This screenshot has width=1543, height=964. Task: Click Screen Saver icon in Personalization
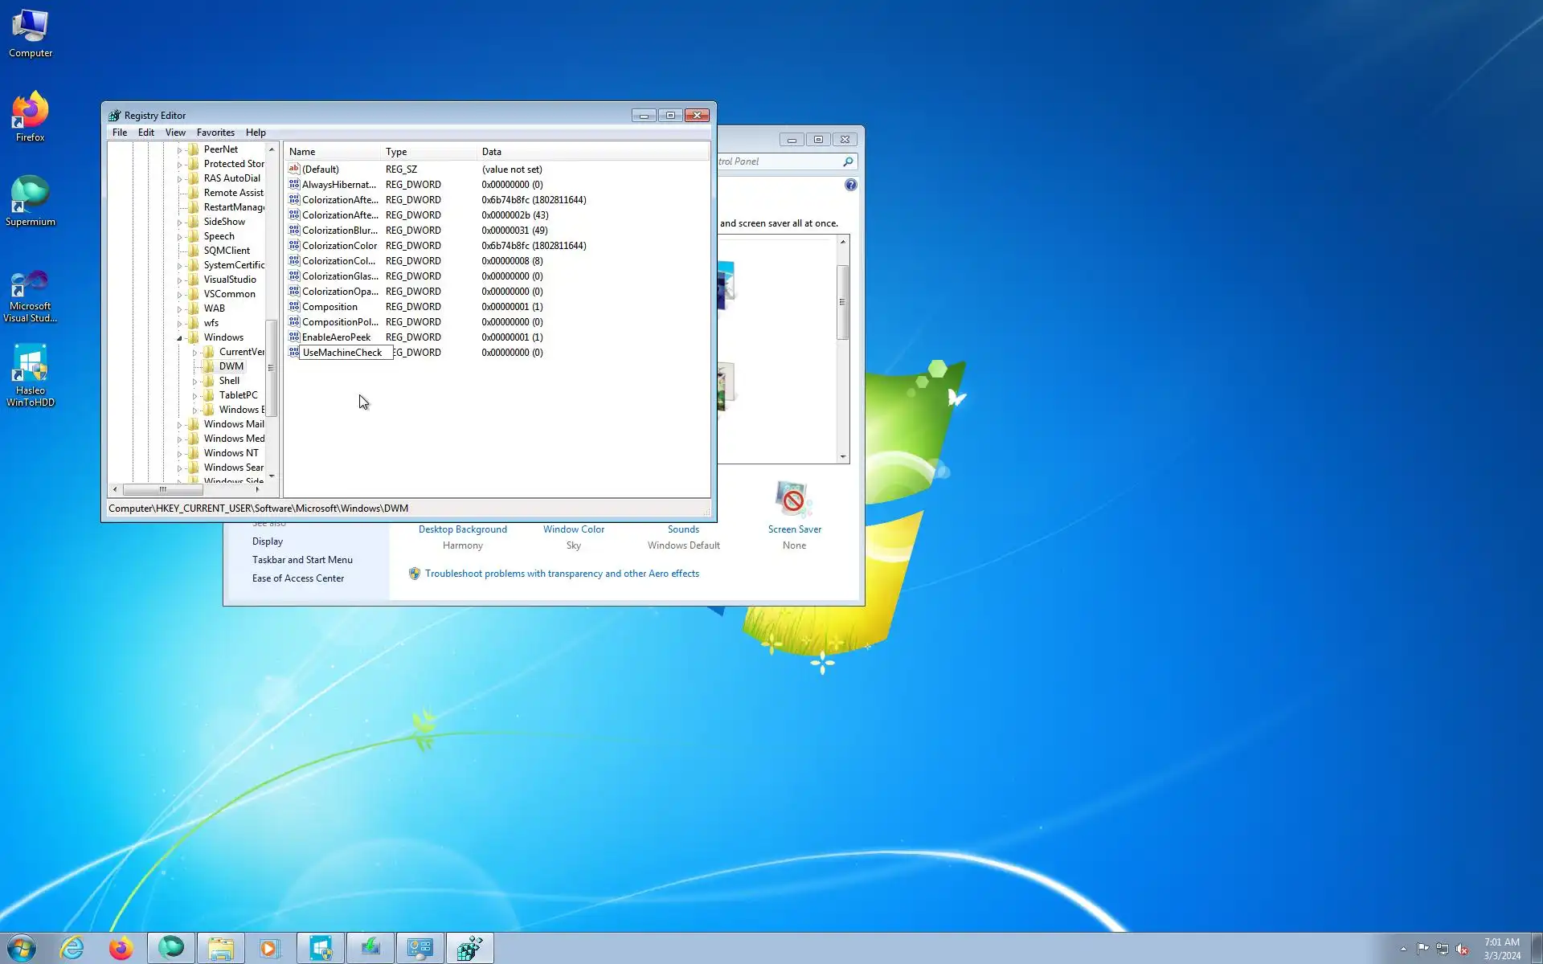click(x=793, y=500)
